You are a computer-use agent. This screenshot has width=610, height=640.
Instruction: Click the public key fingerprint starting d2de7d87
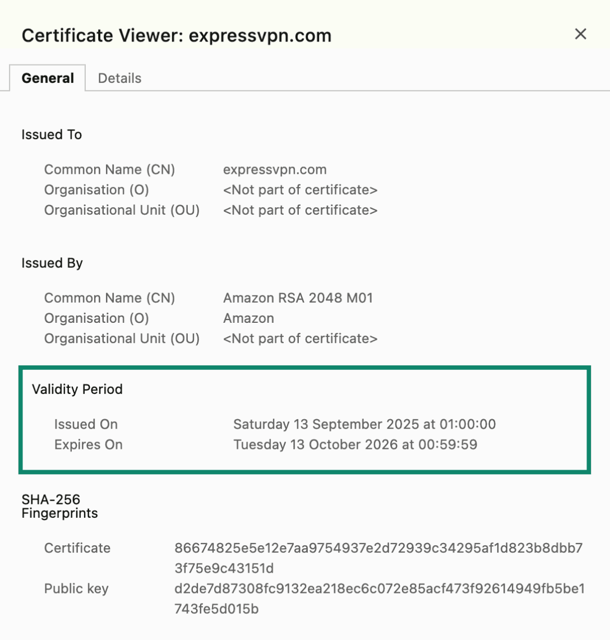(380, 599)
